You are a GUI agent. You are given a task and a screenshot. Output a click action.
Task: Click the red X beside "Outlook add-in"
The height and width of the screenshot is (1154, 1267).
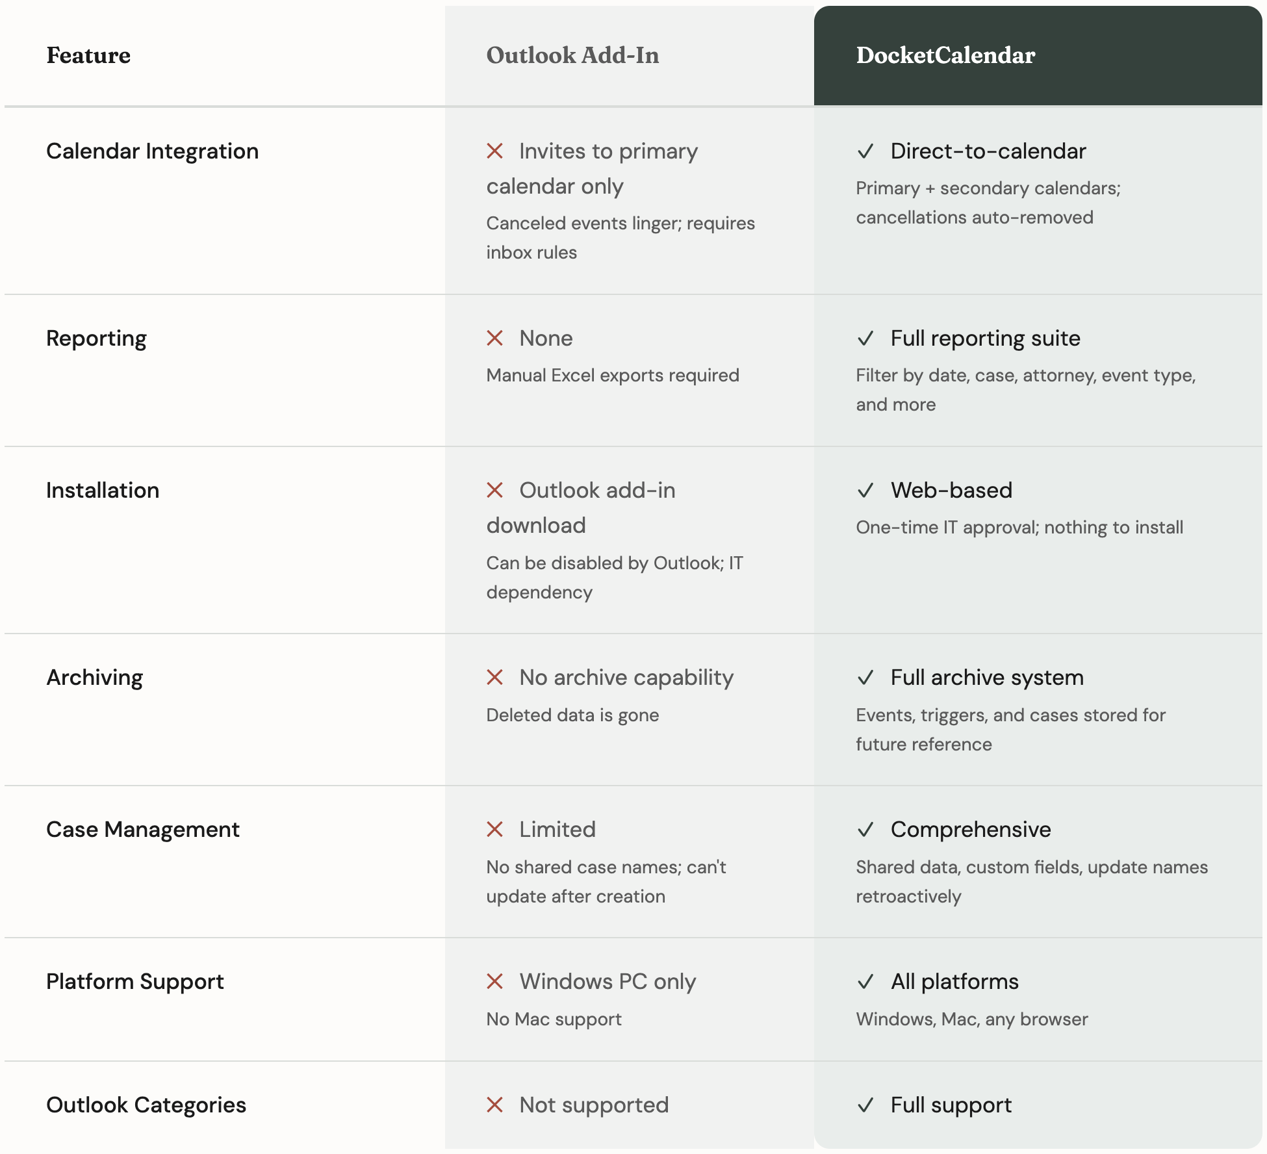pos(494,491)
